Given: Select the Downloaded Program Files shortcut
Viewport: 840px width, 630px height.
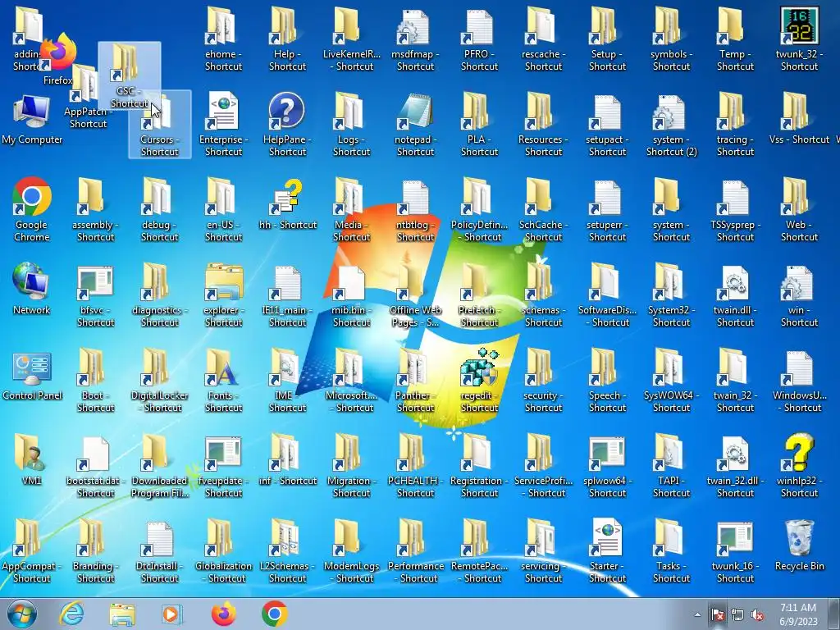Looking at the screenshot, I should (x=160, y=466).
